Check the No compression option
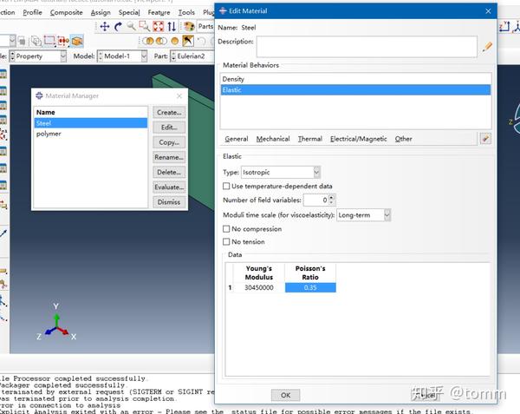The height and width of the screenshot is (414, 520). click(226, 229)
